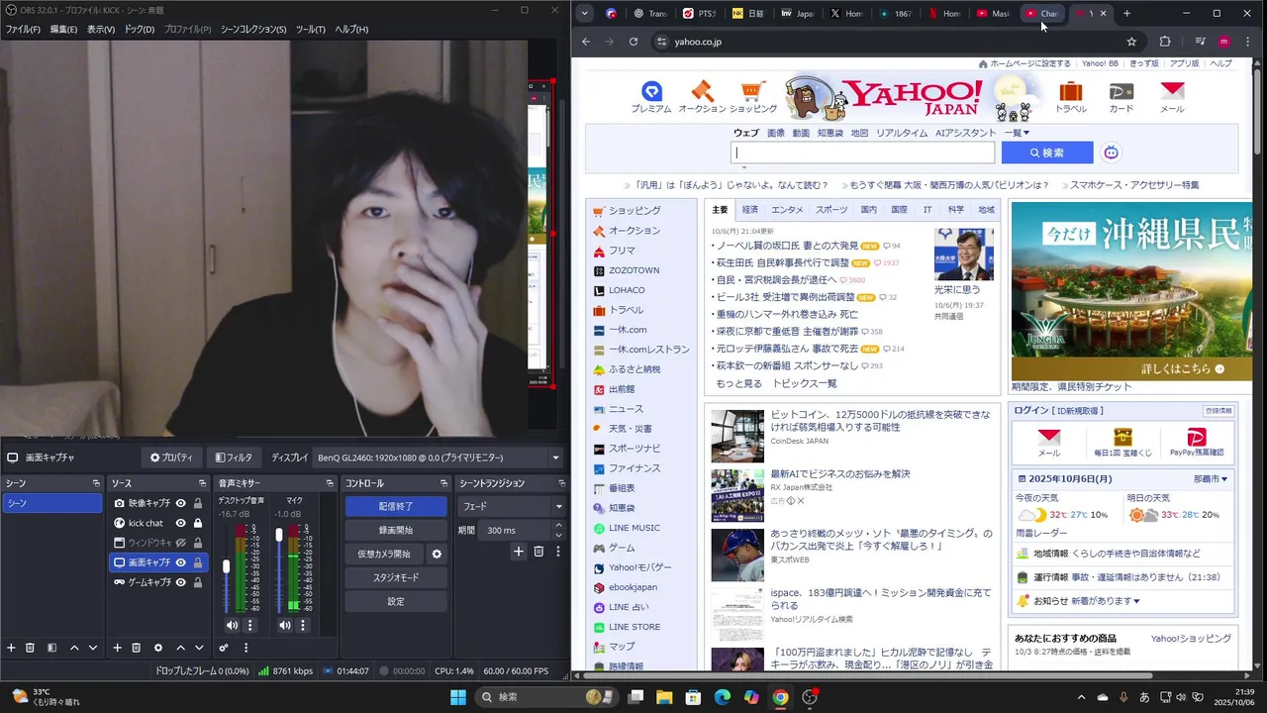Open the OBS シーンコレクション(S) menu
The image size is (1267, 713).
(253, 30)
